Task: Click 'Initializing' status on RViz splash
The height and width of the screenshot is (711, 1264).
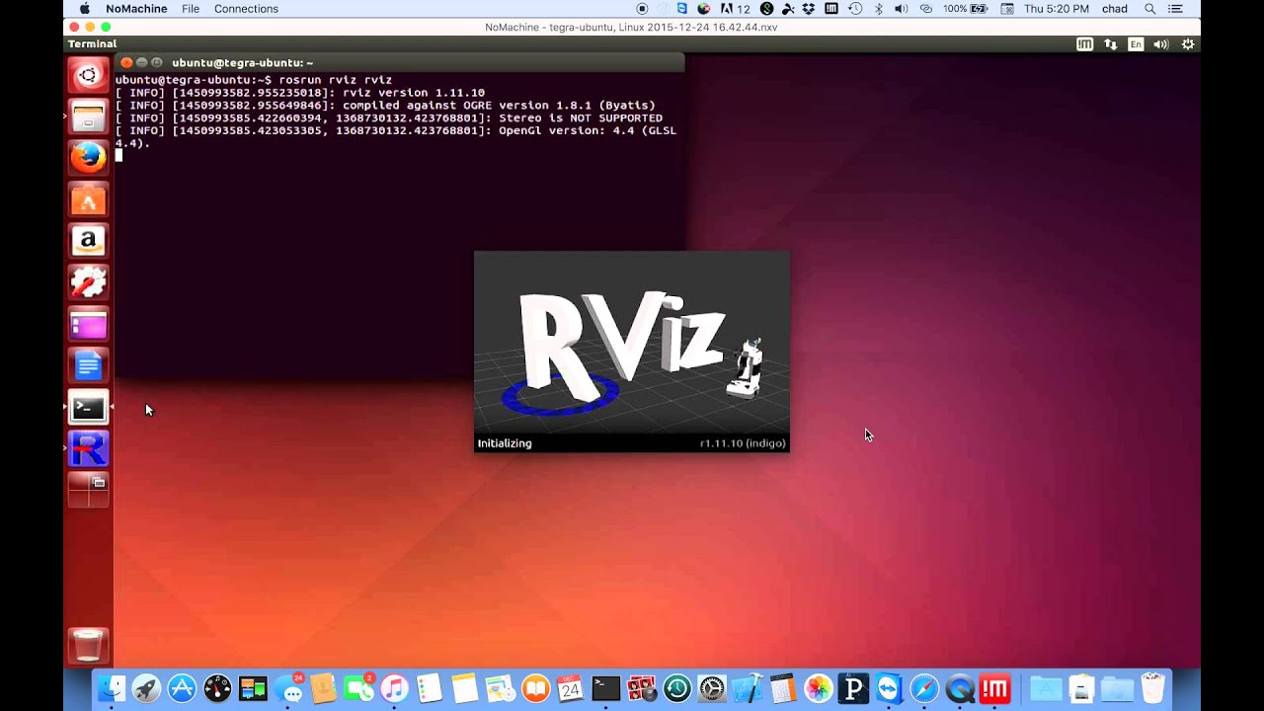Action: tap(505, 443)
